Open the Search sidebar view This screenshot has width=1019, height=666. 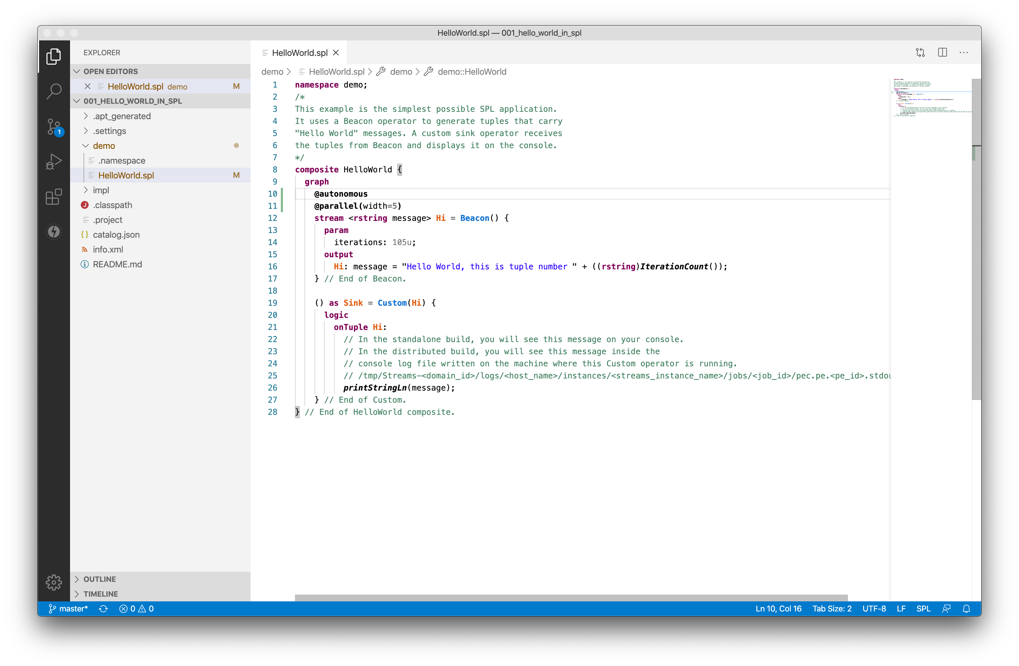click(x=54, y=91)
